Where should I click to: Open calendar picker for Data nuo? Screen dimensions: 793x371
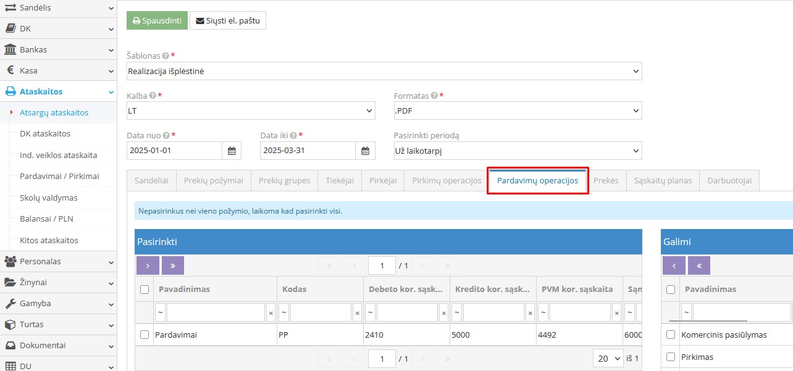pos(232,151)
